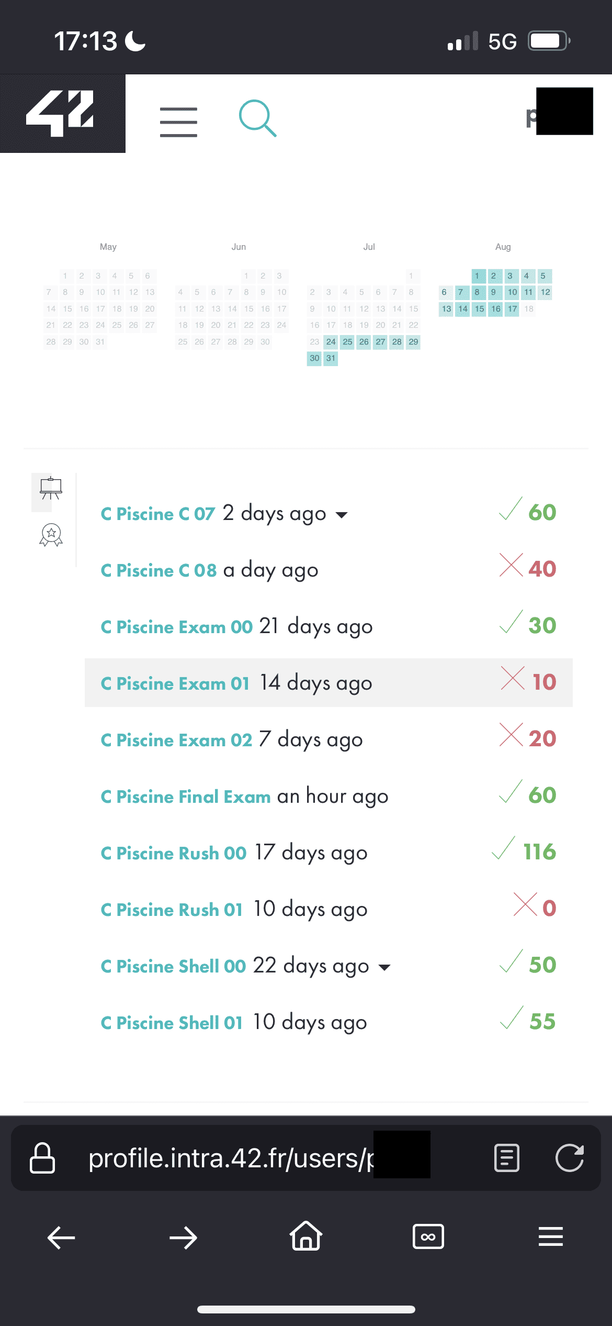Open the hamburger navigation menu
The height and width of the screenshot is (1326, 612).
178,122
